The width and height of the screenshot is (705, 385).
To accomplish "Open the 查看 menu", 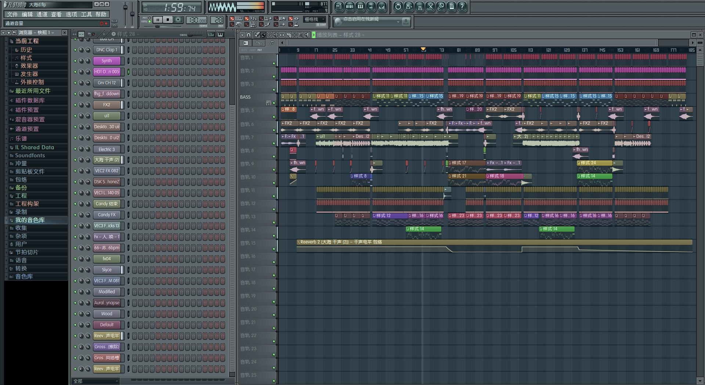I will [x=56, y=14].
